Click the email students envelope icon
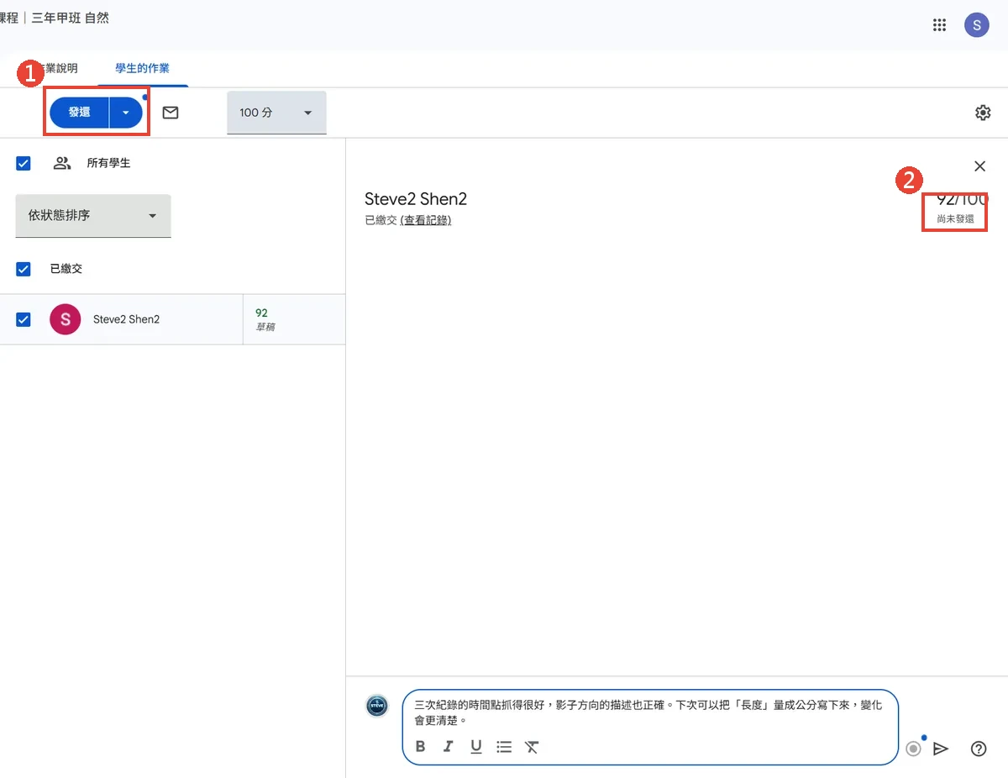The image size is (1008, 778). pos(171,113)
